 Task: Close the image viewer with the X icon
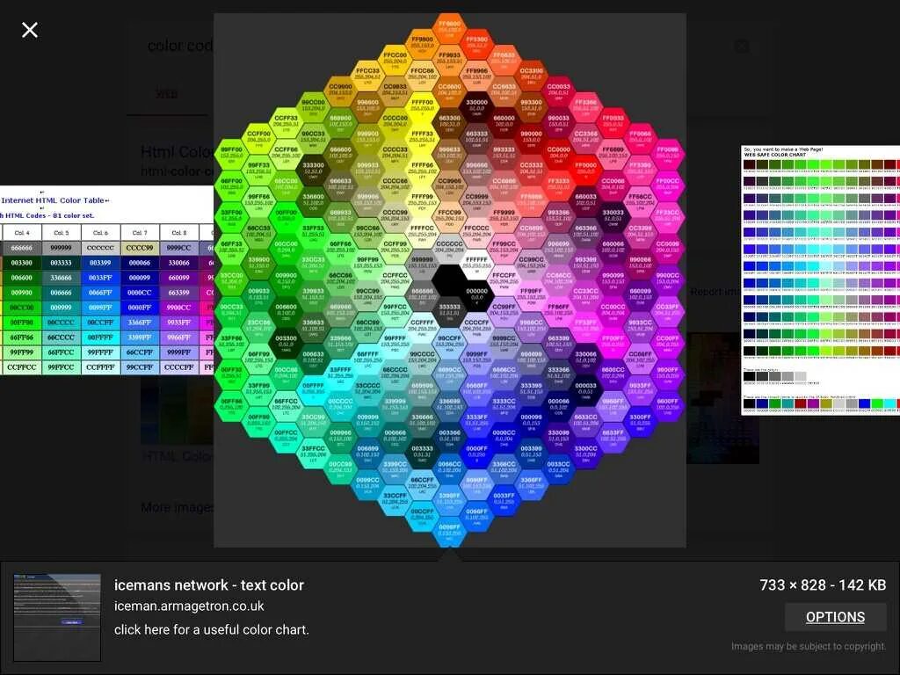(x=30, y=30)
